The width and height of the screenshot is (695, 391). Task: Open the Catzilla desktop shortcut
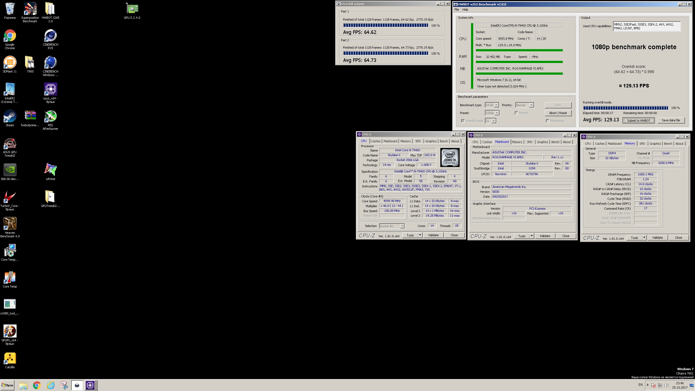coord(10,360)
